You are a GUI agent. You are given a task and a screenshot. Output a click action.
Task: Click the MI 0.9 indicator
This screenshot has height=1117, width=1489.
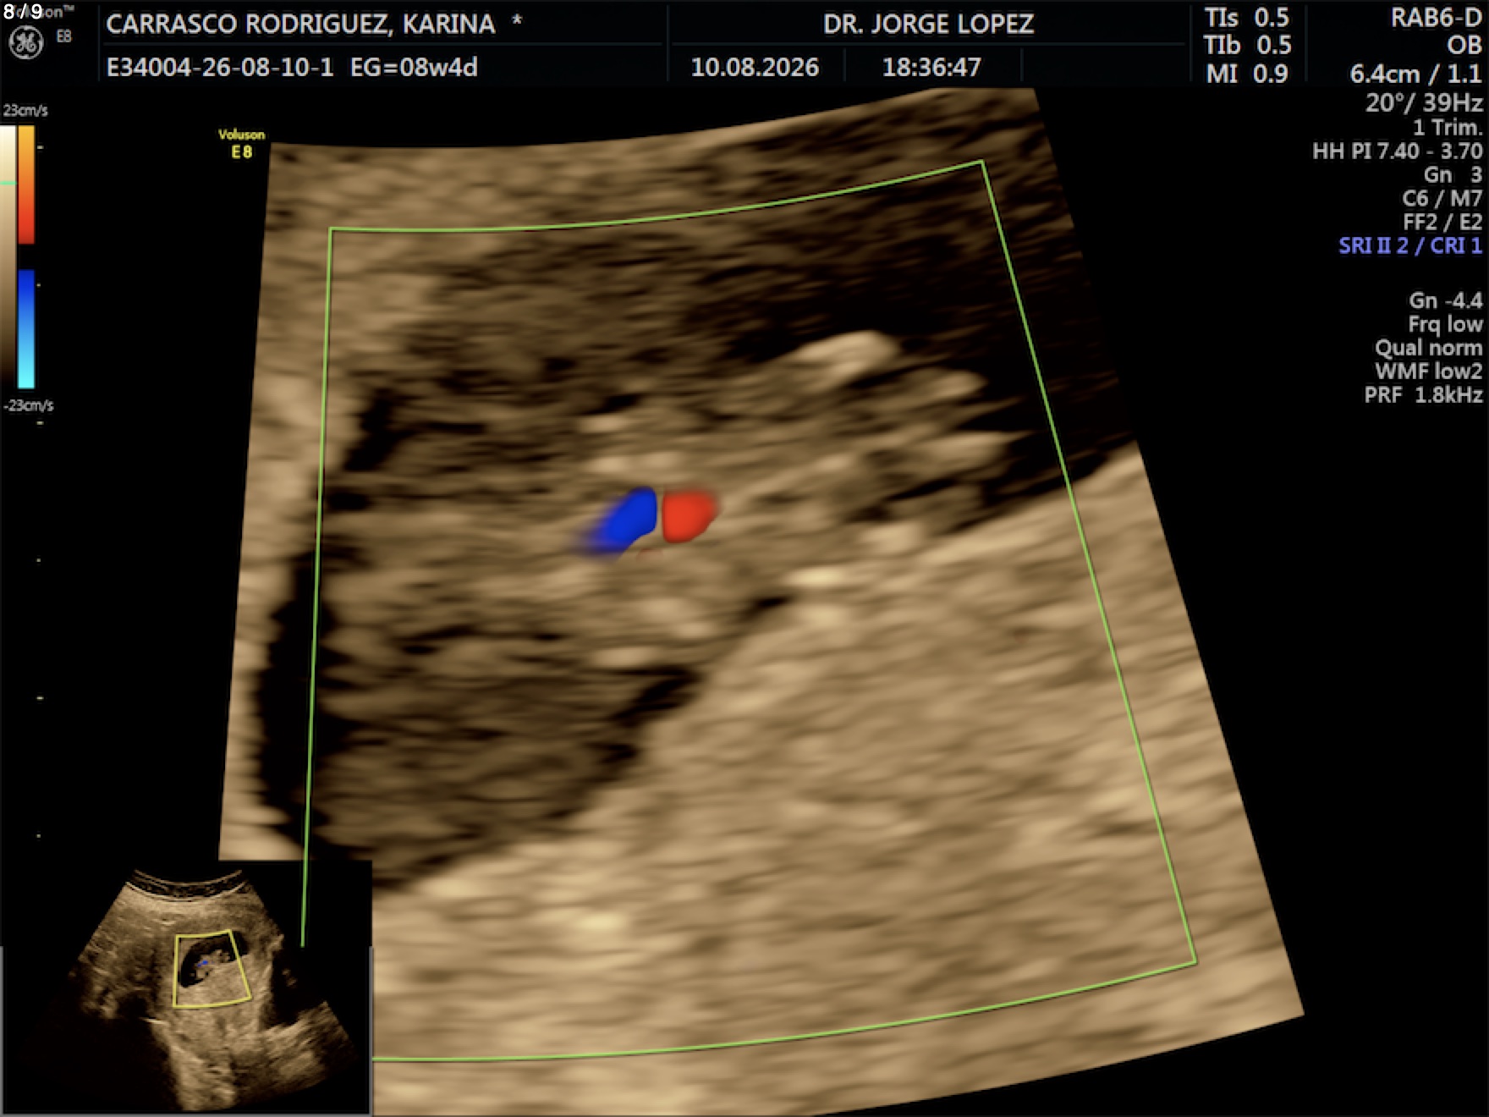pos(1247,74)
